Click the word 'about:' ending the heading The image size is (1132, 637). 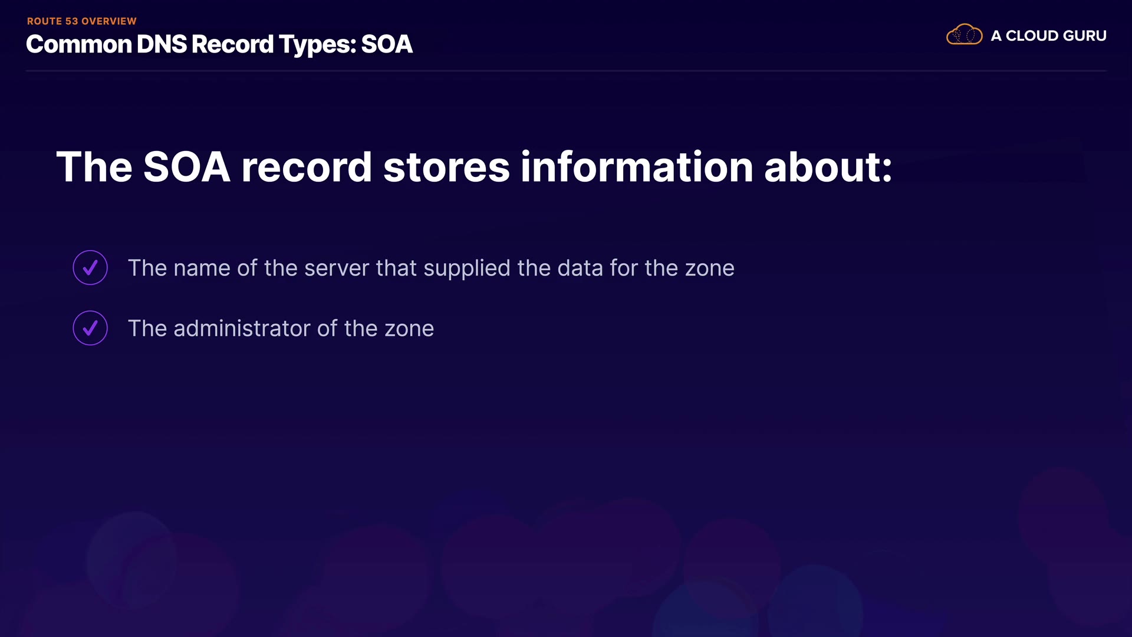pos(828,167)
